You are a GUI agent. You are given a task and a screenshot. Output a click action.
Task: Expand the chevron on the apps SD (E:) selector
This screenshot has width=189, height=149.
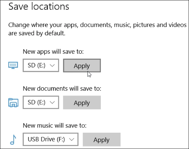(x=52, y=65)
